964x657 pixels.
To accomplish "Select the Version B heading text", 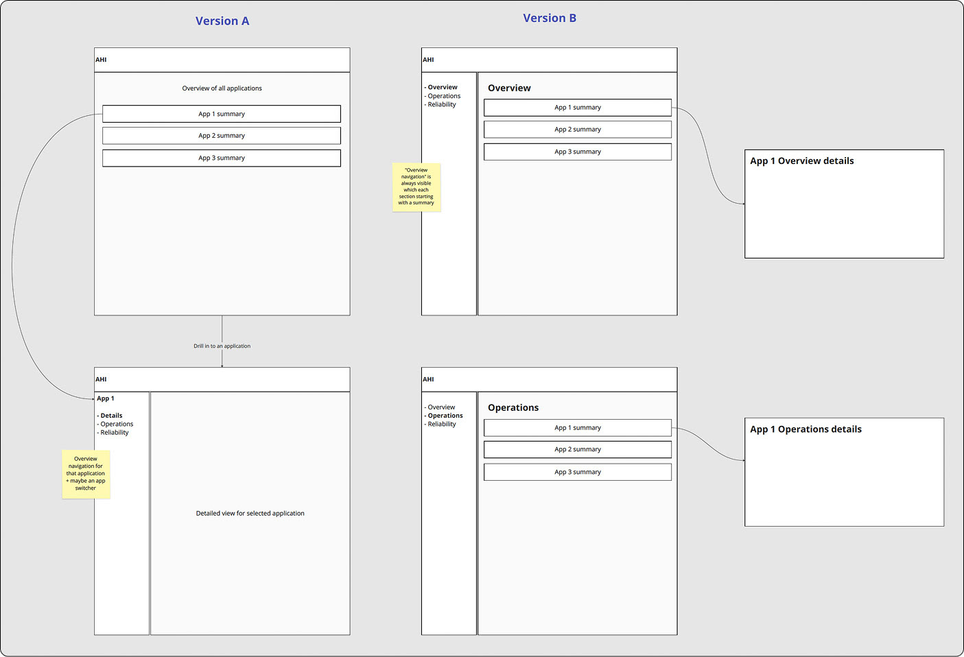I will point(550,19).
